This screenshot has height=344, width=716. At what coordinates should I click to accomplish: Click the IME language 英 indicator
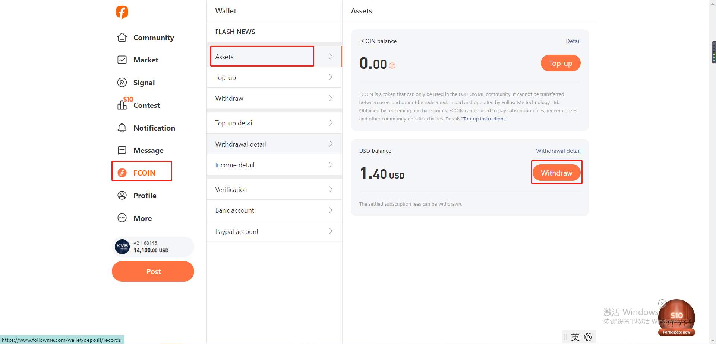[x=575, y=337]
